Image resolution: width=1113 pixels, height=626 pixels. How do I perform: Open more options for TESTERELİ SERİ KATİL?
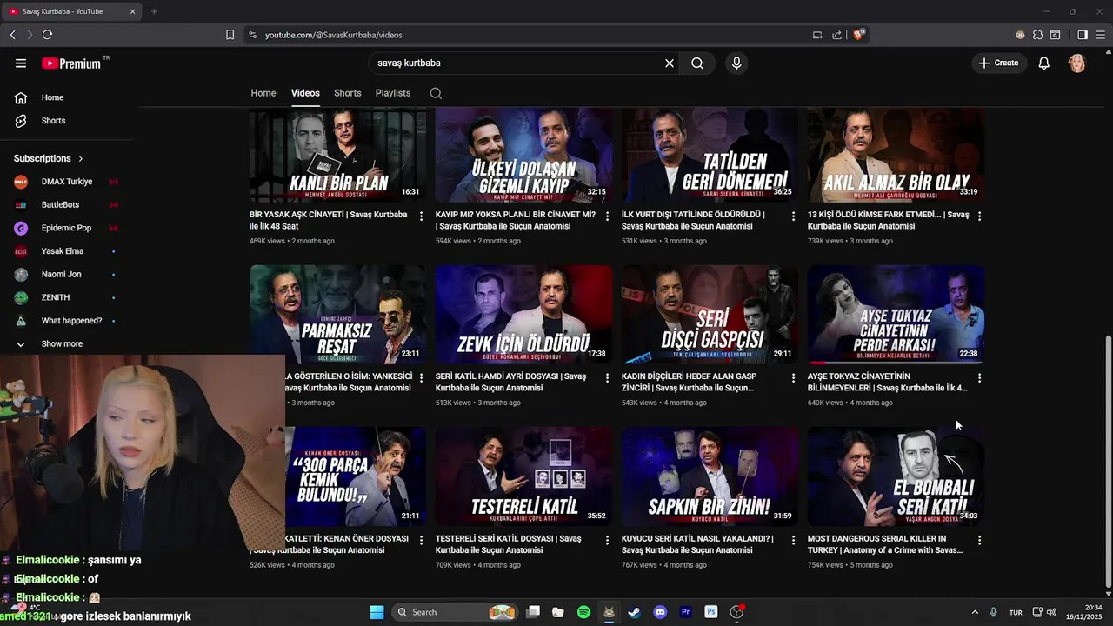[x=608, y=540]
